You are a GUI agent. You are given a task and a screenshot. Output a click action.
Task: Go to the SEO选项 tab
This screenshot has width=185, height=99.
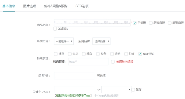[x=82, y=6]
